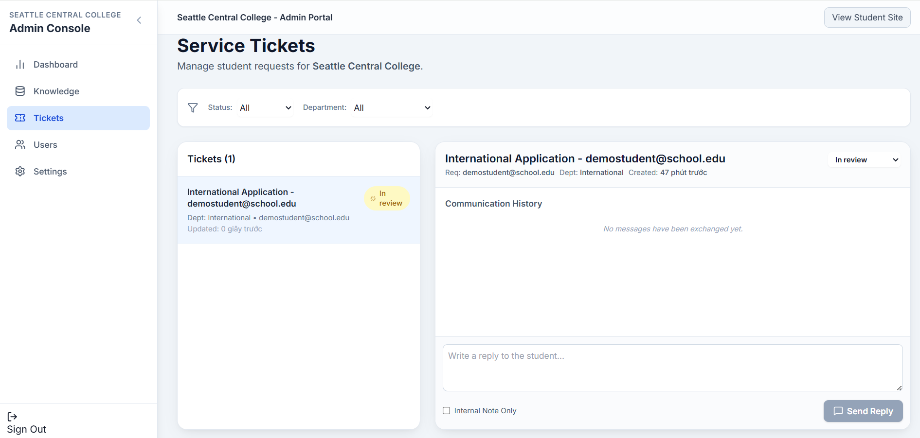Open the Status filter dropdown

click(265, 108)
